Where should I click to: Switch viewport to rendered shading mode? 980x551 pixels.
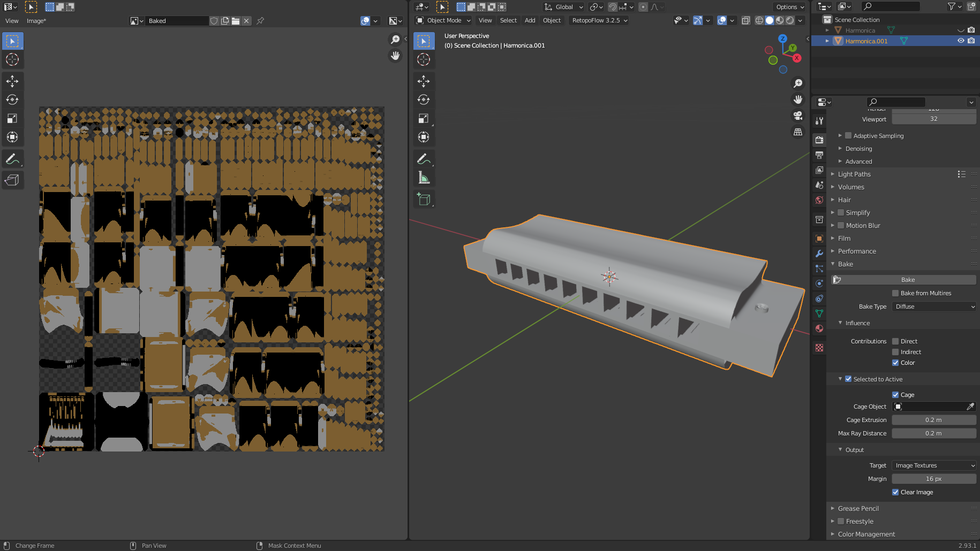[790, 20]
